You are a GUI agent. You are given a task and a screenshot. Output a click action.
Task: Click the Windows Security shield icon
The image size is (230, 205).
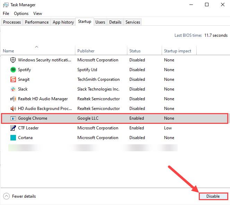pos(13,60)
